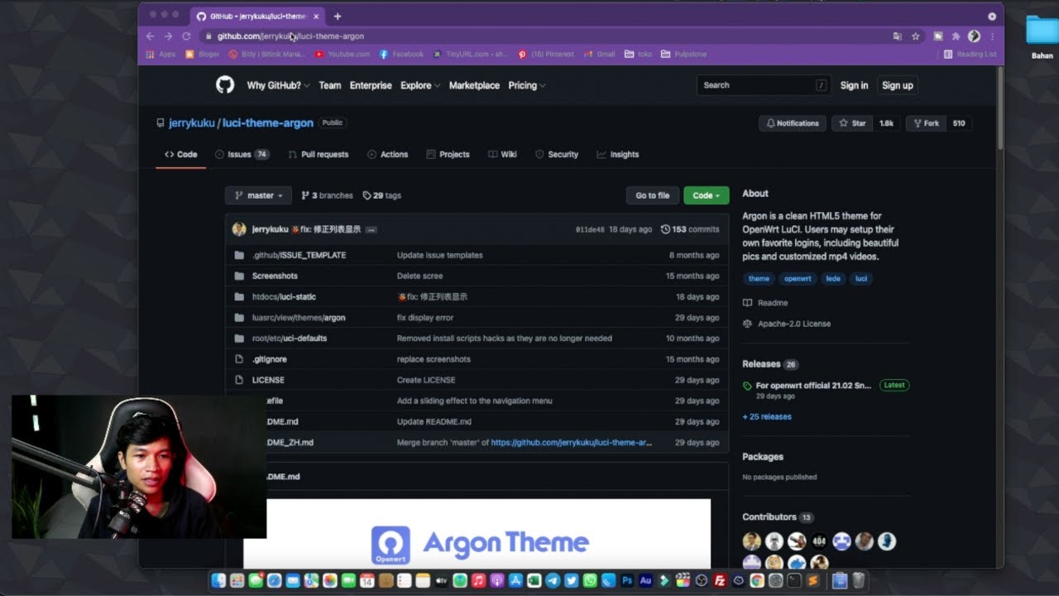Bookmark page with star icon in address bar
The image size is (1059, 596).
[916, 36]
